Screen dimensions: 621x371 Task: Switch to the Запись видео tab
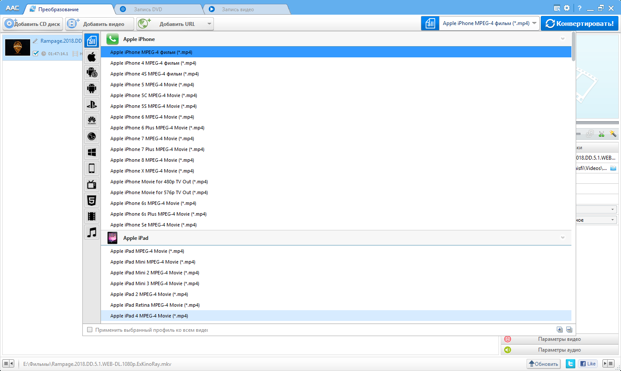(x=246, y=9)
